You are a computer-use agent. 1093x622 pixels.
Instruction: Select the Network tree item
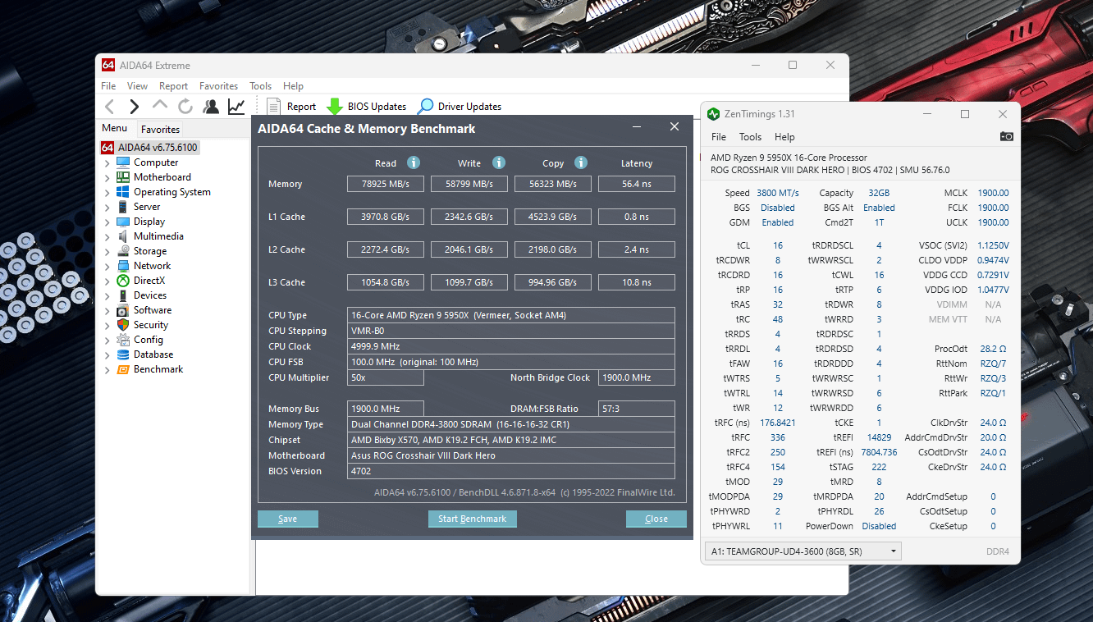tap(152, 266)
